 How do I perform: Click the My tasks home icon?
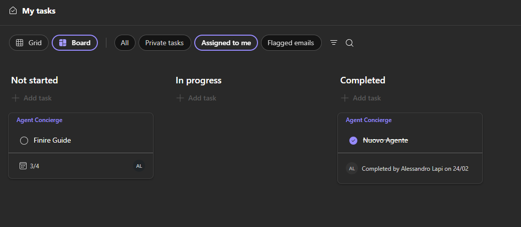[x=13, y=11]
